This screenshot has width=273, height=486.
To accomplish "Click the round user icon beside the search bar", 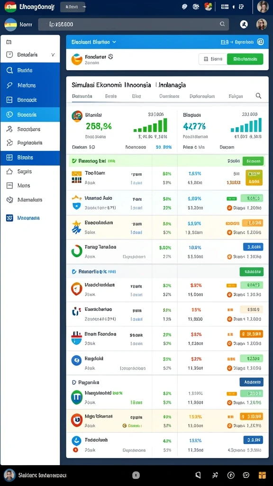I will (244, 24).
